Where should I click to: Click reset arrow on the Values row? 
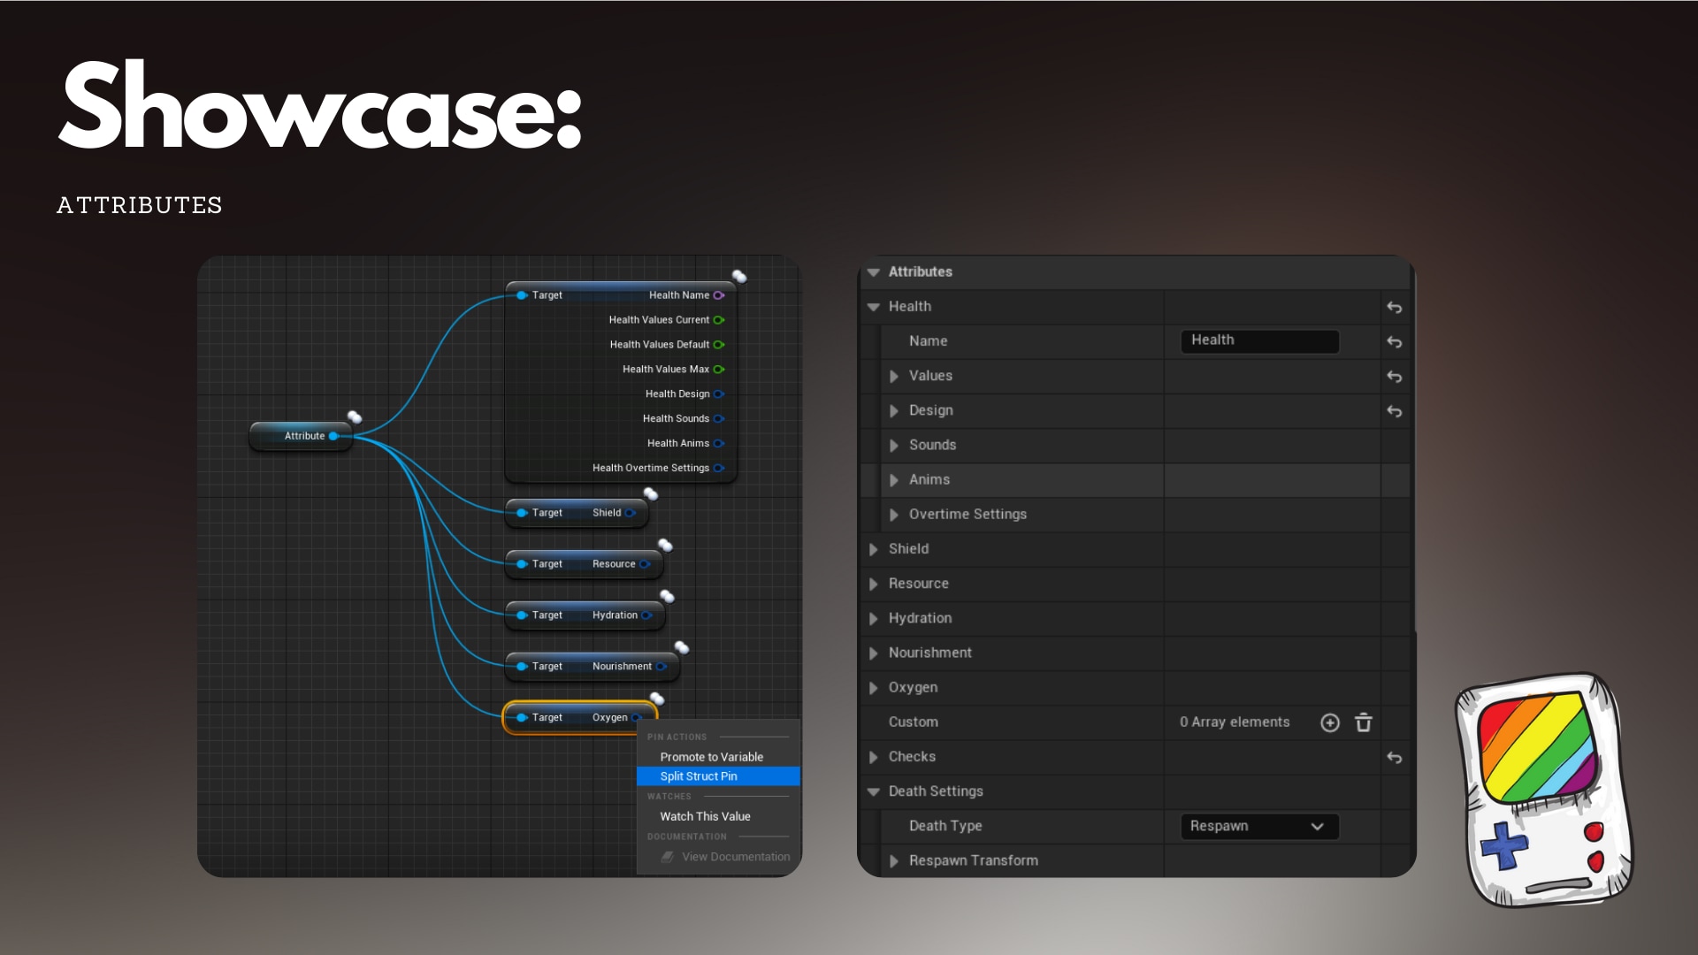pyautogui.click(x=1394, y=377)
